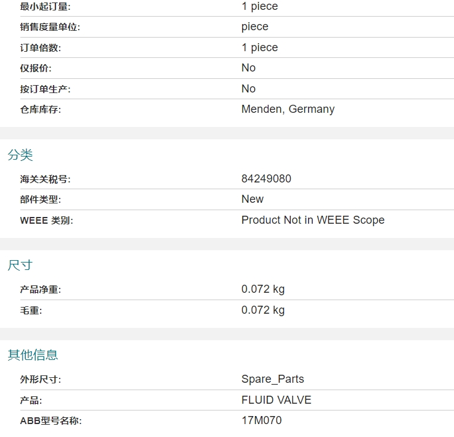This screenshot has width=454, height=437.
Task: Click the 销售度量单位 label
Action: pos(50,27)
